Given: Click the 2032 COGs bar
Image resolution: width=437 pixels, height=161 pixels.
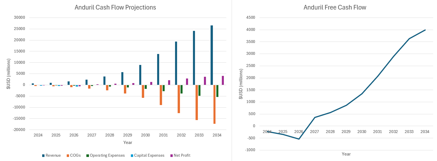Looking at the screenshot, I should (x=179, y=99).
